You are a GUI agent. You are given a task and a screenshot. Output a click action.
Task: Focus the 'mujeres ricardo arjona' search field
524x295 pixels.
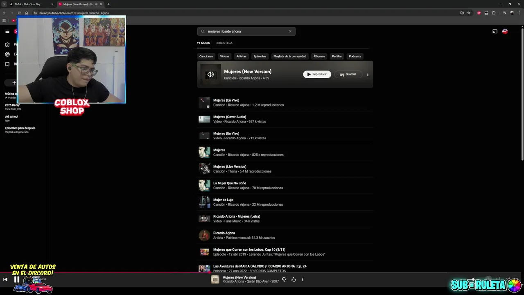[x=246, y=31]
